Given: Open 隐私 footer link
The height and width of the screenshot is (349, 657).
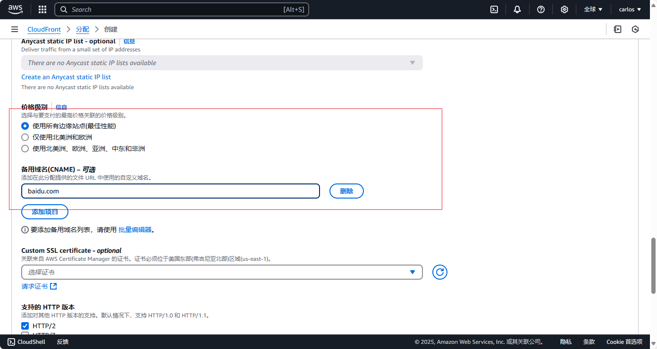Looking at the screenshot, I should point(566,342).
